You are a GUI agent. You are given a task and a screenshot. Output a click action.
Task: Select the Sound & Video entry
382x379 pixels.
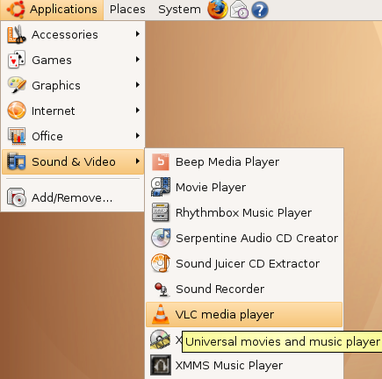[x=73, y=161]
